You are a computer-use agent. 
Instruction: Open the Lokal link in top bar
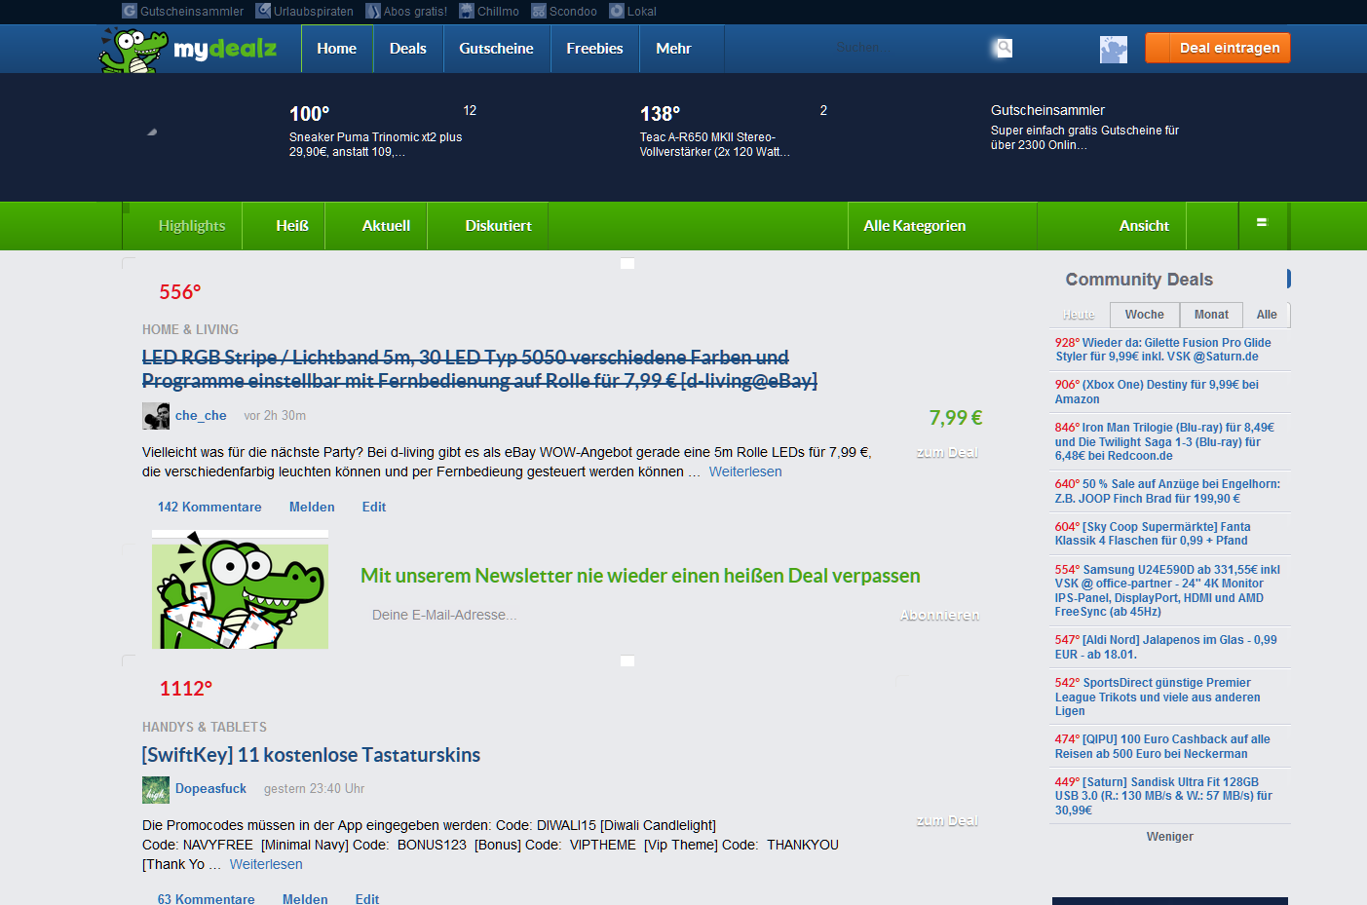tap(632, 12)
